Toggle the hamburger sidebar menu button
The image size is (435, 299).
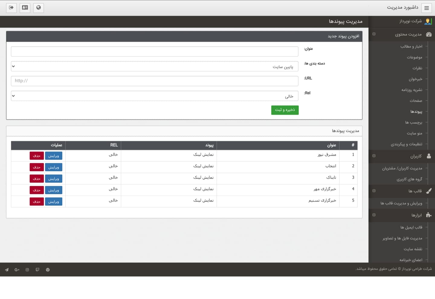pyautogui.click(x=426, y=8)
